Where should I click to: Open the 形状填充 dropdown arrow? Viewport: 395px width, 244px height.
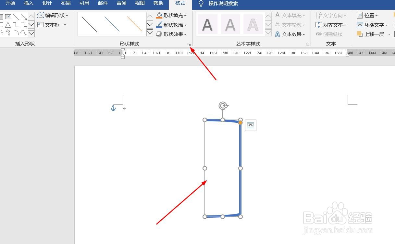(185, 16)
